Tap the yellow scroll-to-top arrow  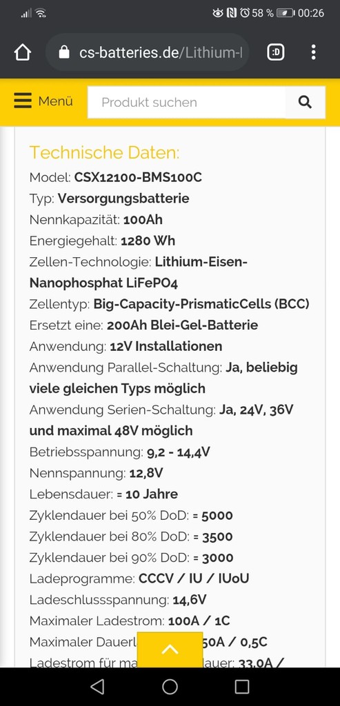[170, 649]
